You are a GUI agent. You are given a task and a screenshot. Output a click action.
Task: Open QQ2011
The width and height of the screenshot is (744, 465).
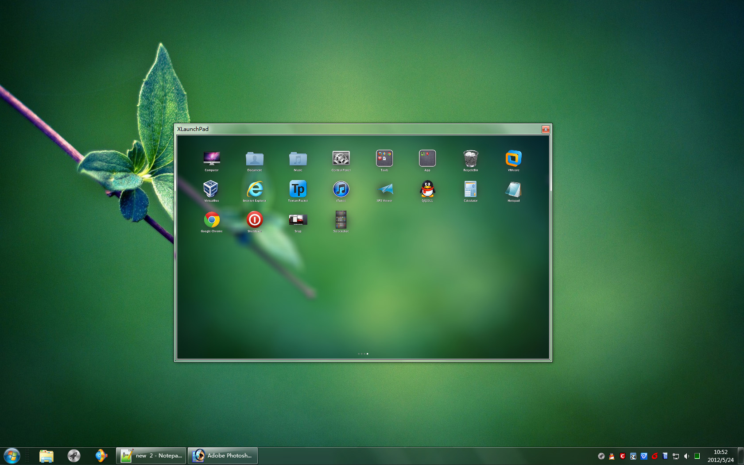click(426, 189)
